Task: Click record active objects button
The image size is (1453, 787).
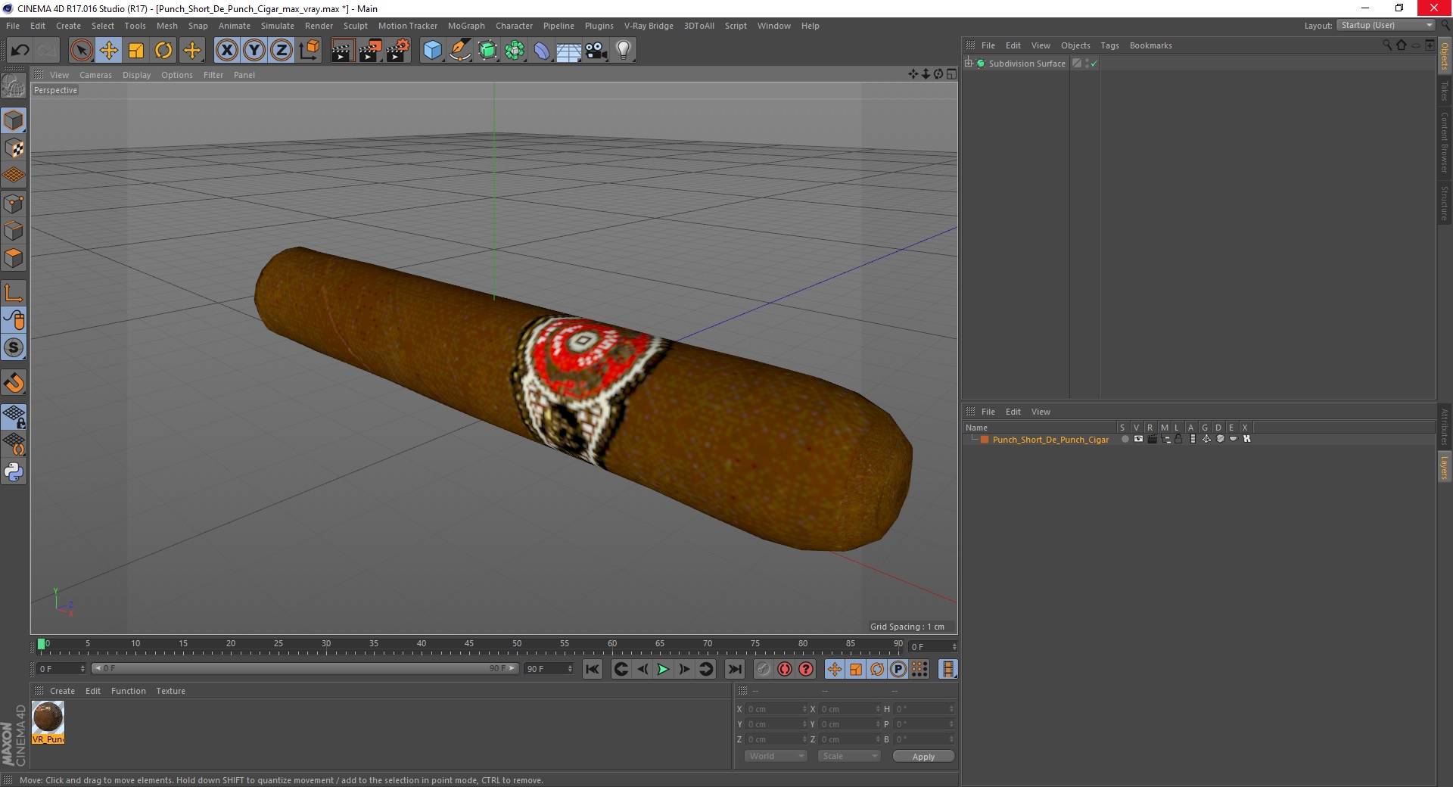Action: pyautogui.click(x=763, y=669)
